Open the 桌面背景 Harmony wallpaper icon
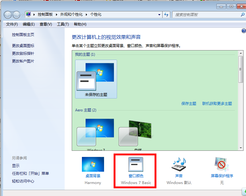Viewport: 246px width, 196px height. pos(93,164)
